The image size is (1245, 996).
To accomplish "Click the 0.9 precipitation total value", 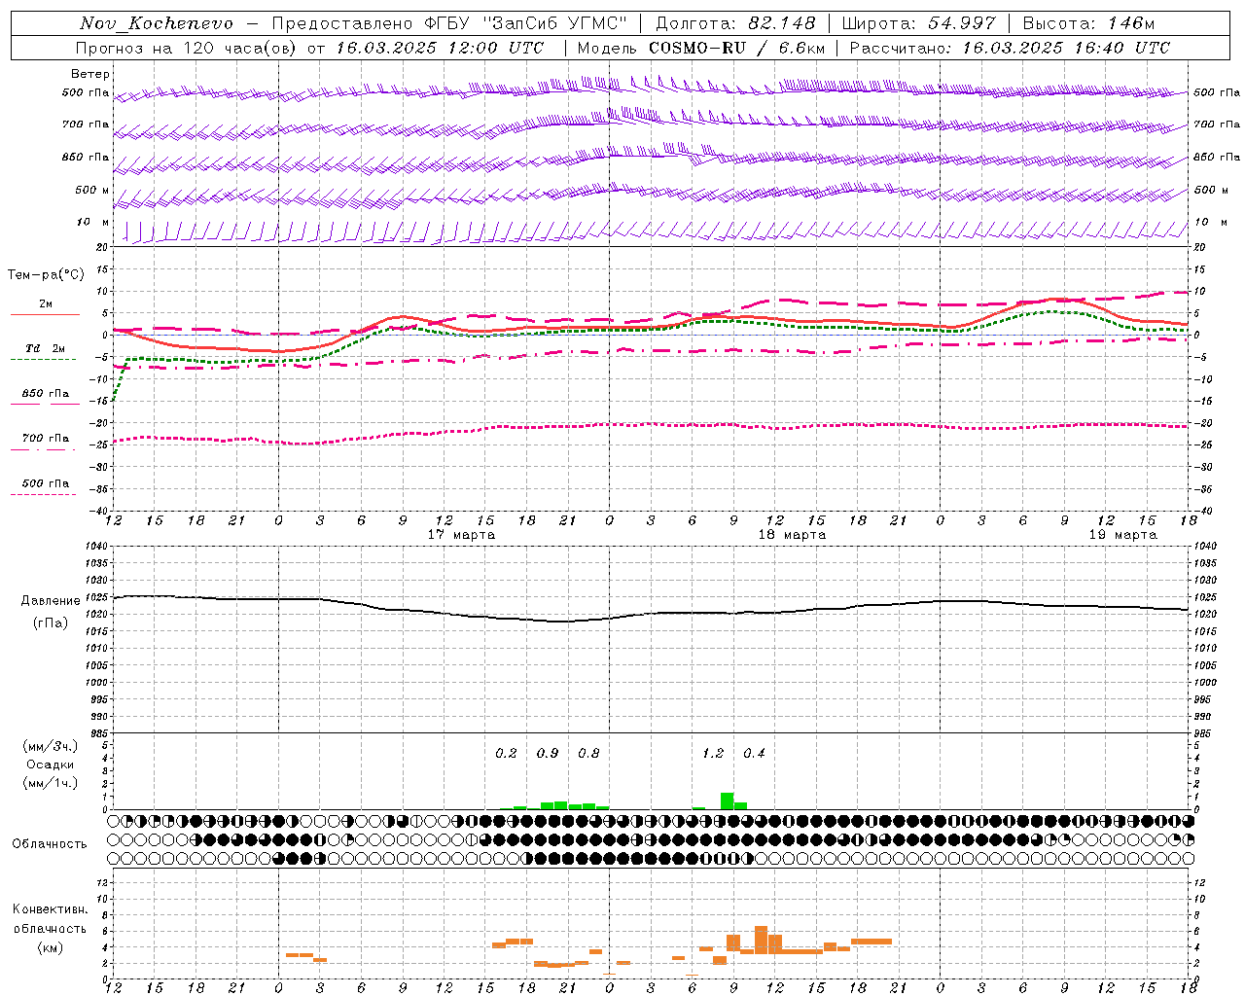I will coord(548,754).
